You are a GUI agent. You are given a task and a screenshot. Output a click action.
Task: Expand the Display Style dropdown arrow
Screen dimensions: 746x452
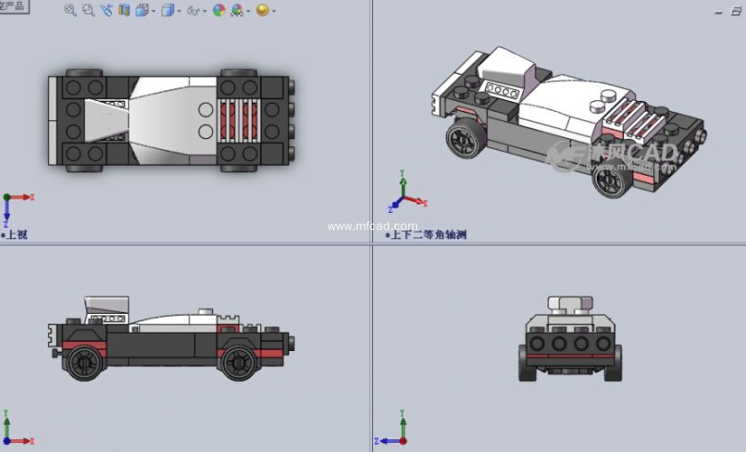179,12
